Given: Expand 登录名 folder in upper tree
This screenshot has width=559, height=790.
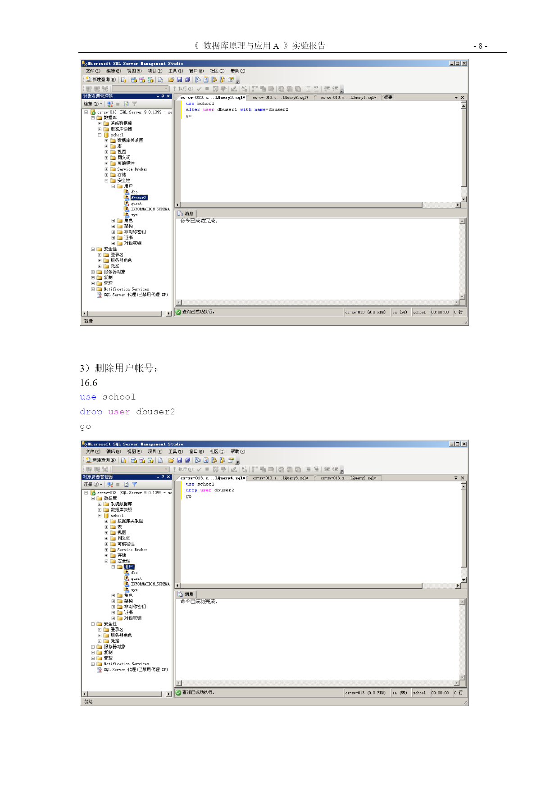Looking at the screenshot, I should tap(100, 255).
